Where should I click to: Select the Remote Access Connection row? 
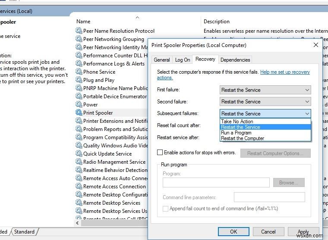pos(111,186)
